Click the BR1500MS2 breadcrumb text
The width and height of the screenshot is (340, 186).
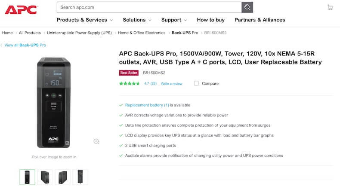point(215,33)
